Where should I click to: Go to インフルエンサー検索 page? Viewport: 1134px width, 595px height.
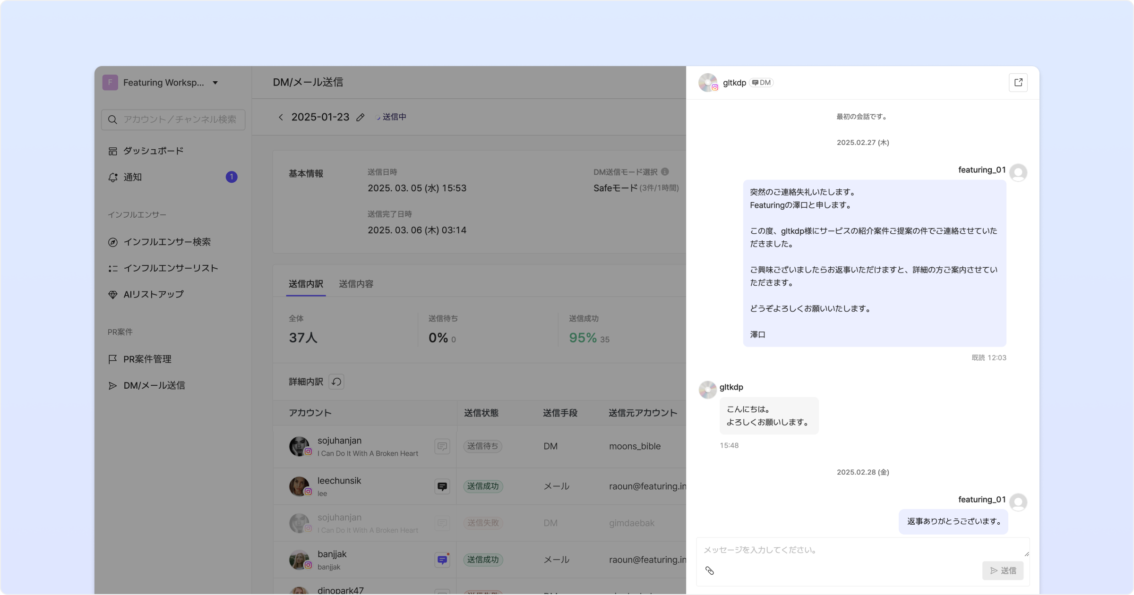click(167, 242)
